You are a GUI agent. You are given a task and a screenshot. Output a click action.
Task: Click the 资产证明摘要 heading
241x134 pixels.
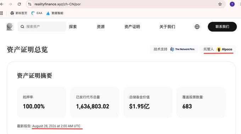point(34,75)
